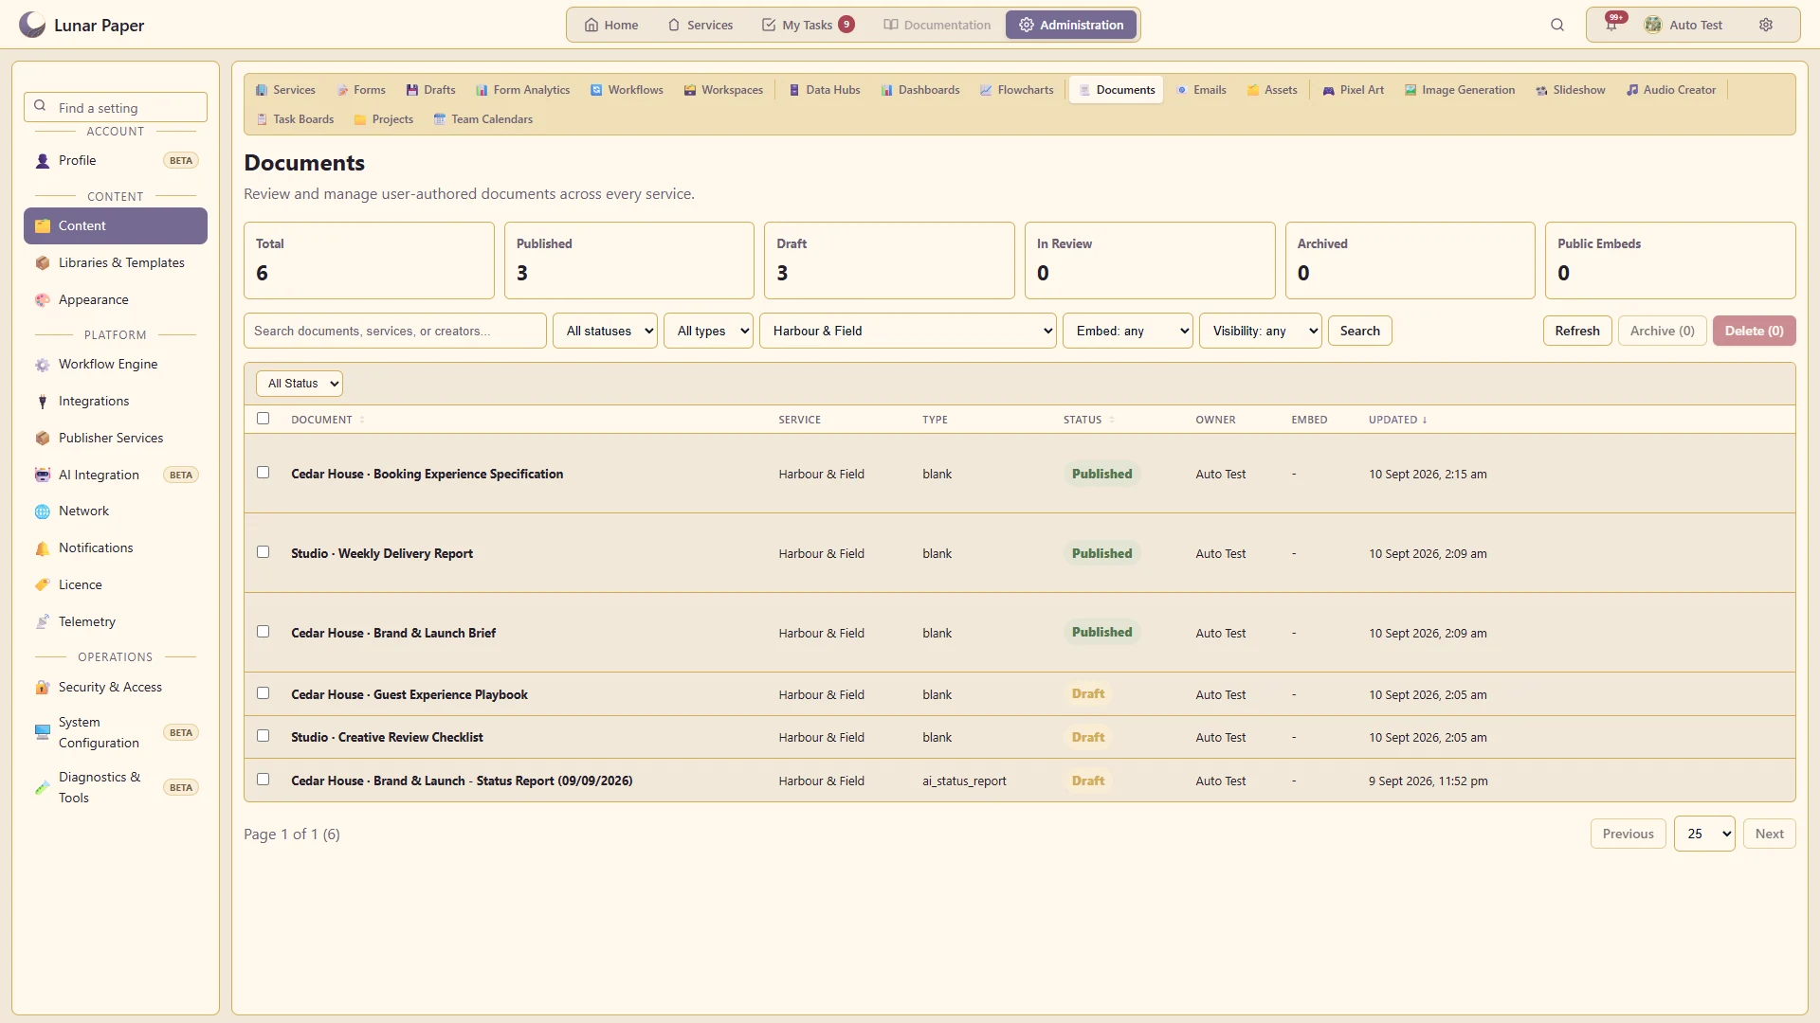Click the Integrations plug icon in sidebar
This screenshot has height=1023, width=1820.
tap(43, 402)
